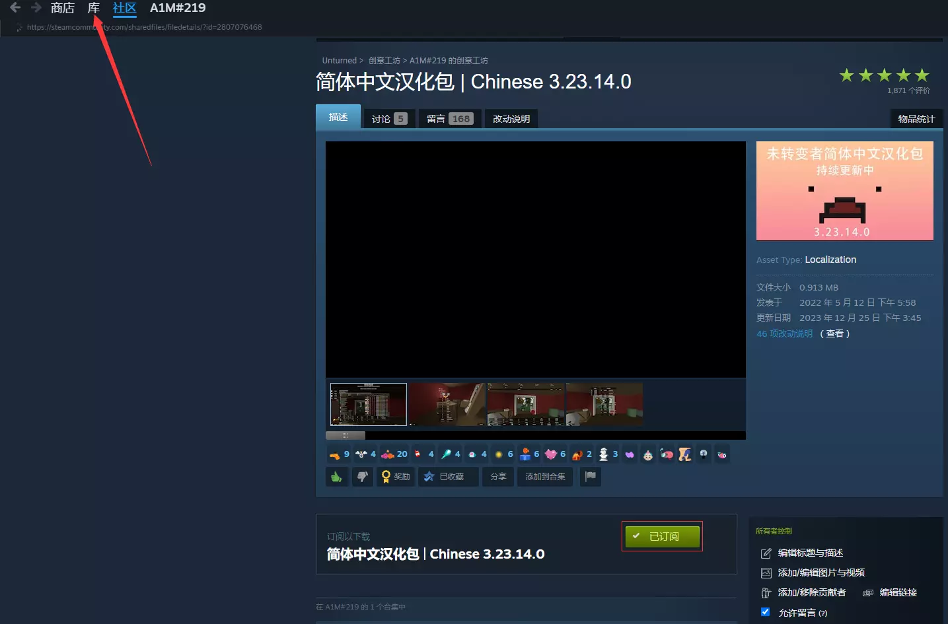Click the thumbnail strip scrollbar handle
Screen dimensions: 948x624
346,435
